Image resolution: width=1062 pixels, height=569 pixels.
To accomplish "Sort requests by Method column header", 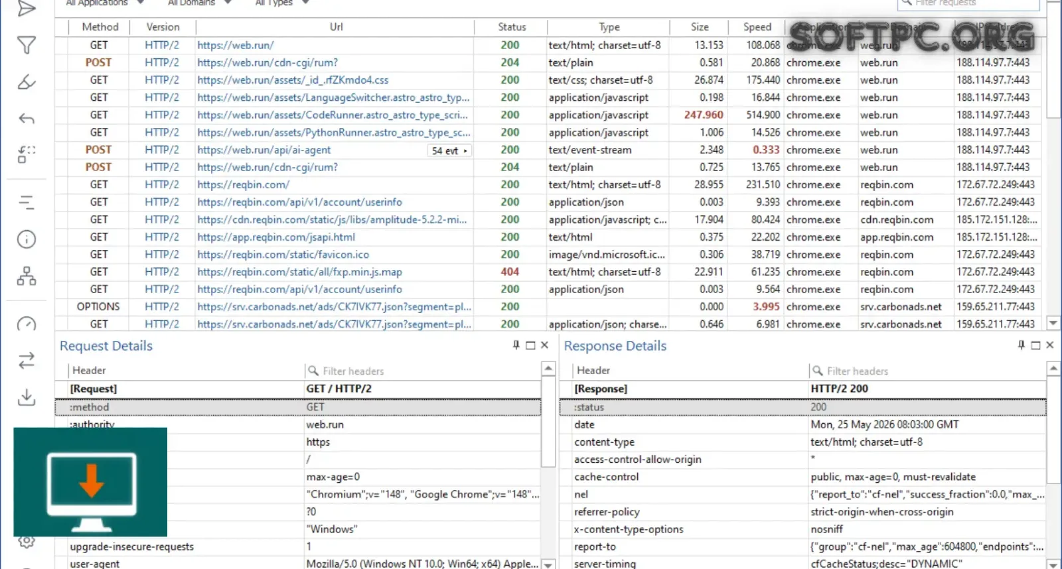I will tap(100, 27).
